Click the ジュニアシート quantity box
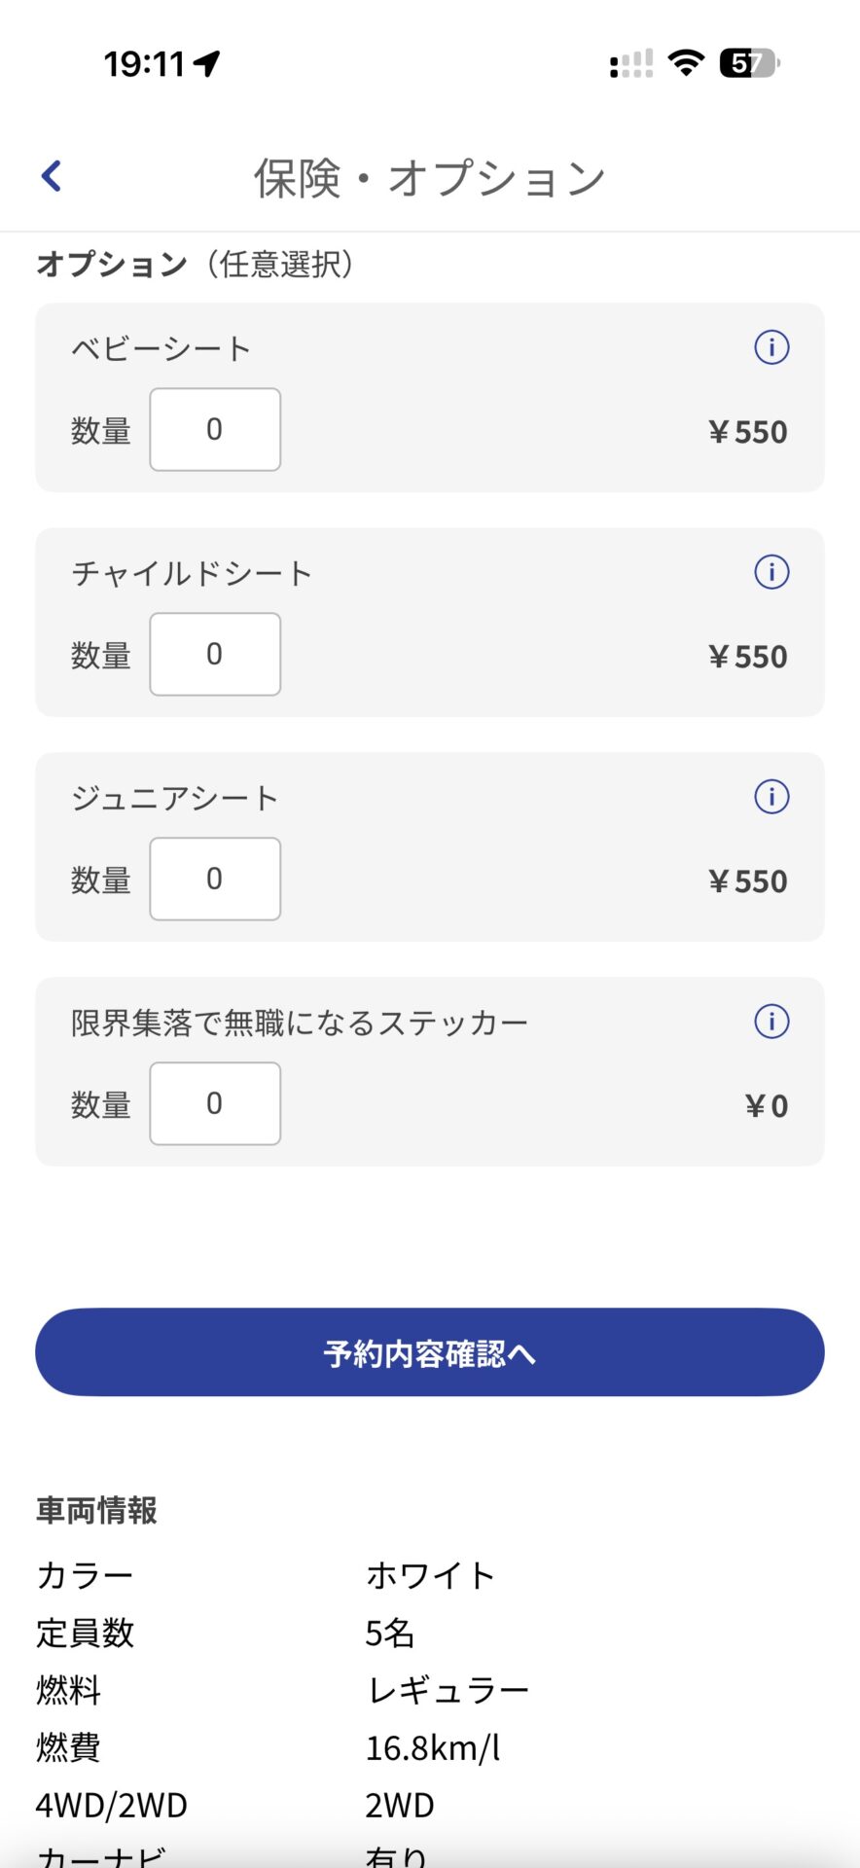Image resolution: width=860 pixels, height=1868 pixels. 215,880
